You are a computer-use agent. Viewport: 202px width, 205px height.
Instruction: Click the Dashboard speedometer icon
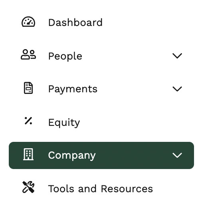[28, 22]
